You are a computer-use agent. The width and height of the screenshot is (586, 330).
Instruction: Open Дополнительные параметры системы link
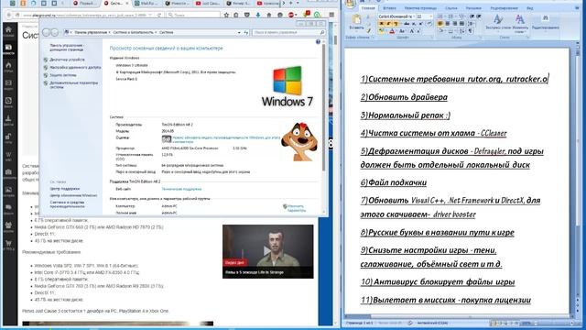pyautogui.click(x=73, y=85)
